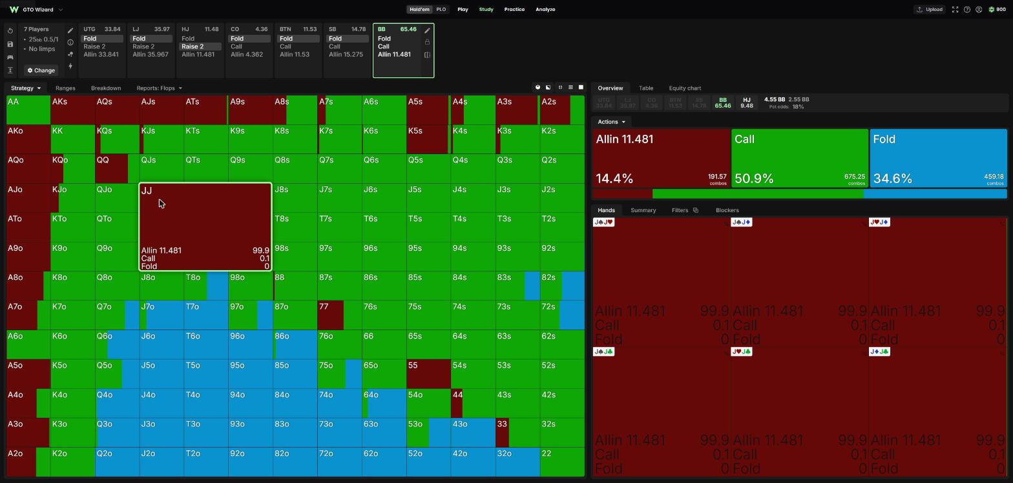Enter fullscreen mode with the expand icon
Image resolution: width=1013 pixels, height=483 pixels.
(955, 10)
